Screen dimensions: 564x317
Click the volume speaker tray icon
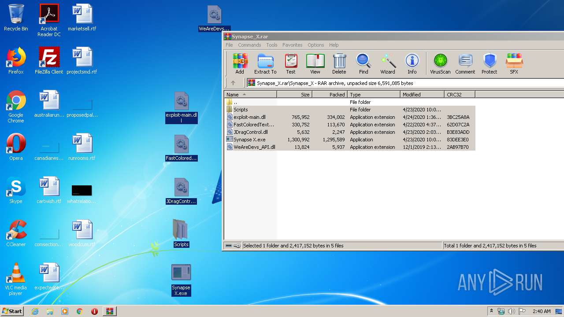(511, 311)
